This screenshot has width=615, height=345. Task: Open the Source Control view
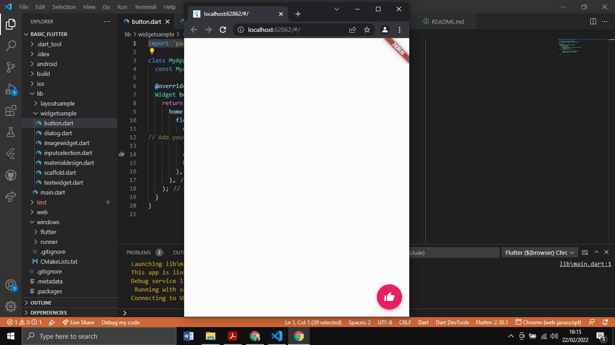[x=11, y=67]
